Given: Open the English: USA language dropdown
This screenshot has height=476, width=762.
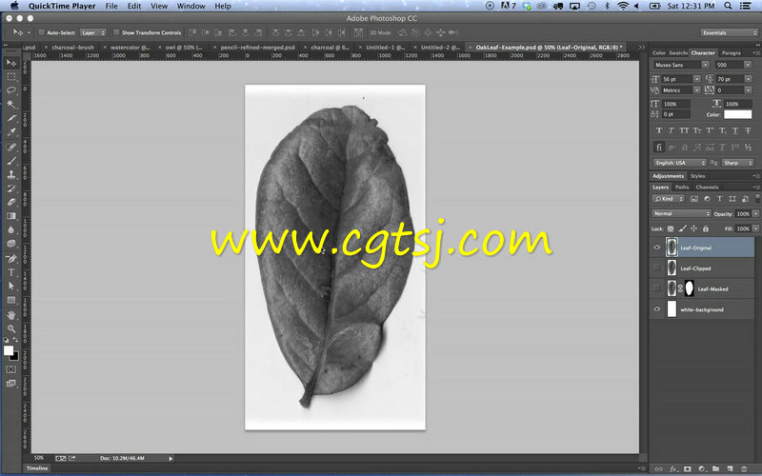Looking at the screenshot, I should pos(680,163).
